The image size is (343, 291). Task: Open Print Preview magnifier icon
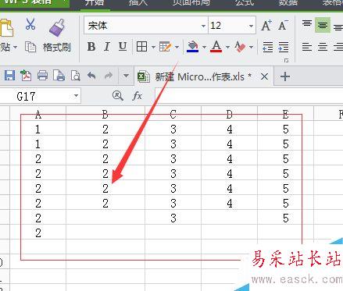click(75, 76)
